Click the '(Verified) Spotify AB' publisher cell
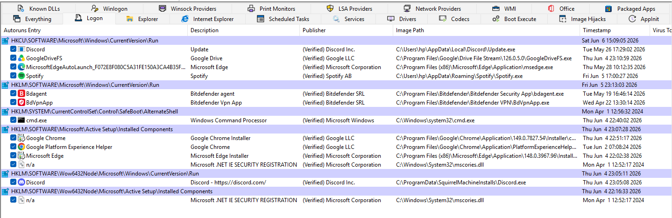Screen dimensions: 672x218 327,76
